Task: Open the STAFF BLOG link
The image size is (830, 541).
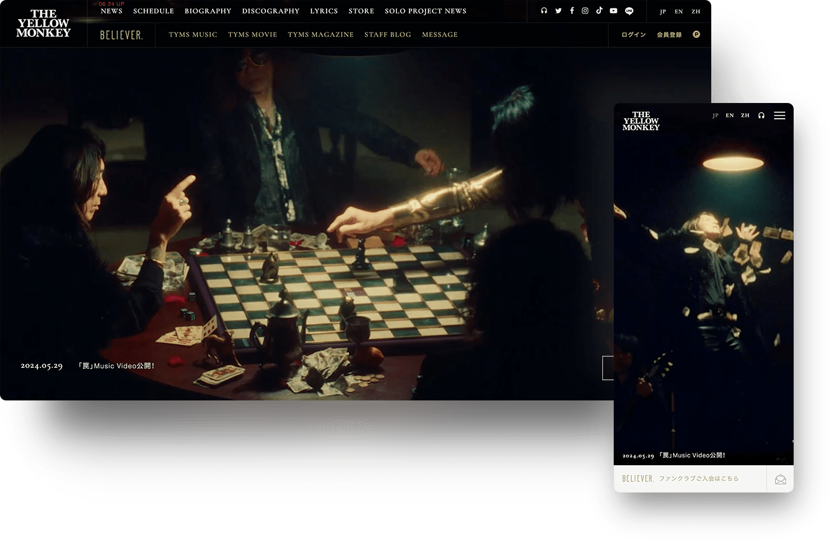Action: 388,35
